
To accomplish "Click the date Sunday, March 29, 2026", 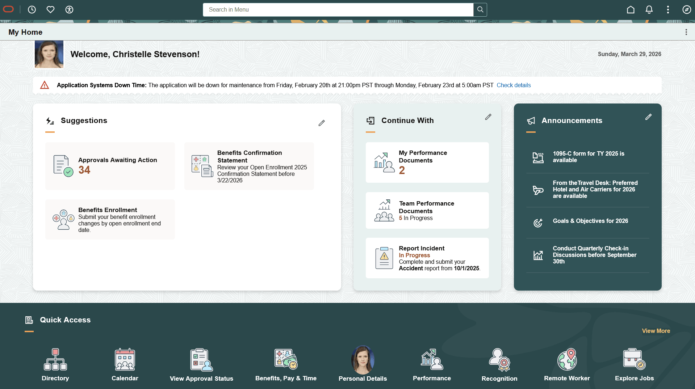I will click(629, 54).
